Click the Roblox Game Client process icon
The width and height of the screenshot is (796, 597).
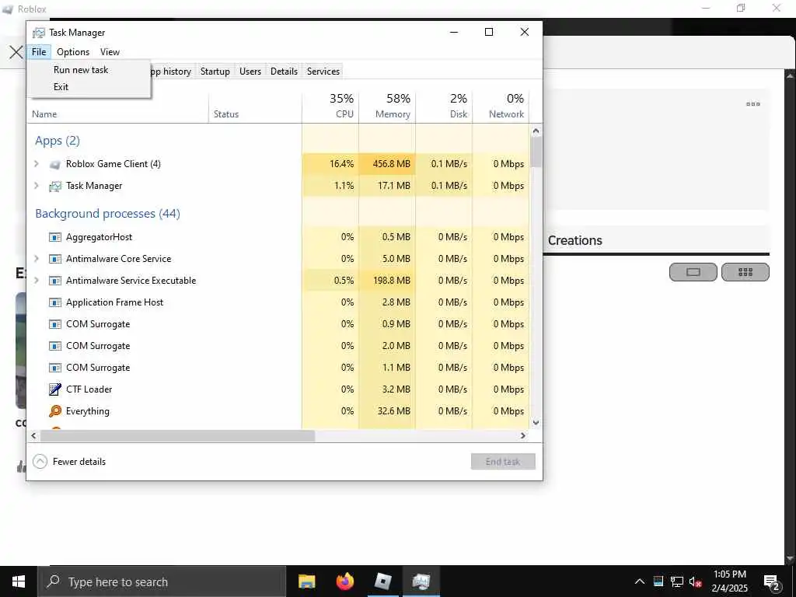(x=55, y=164)
